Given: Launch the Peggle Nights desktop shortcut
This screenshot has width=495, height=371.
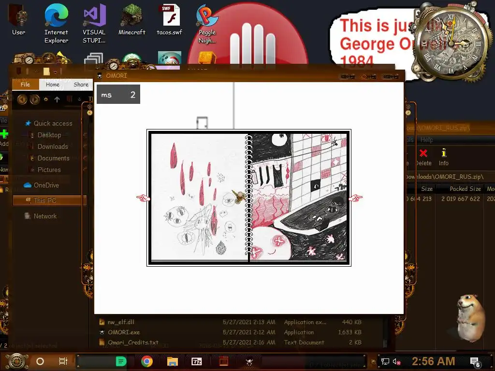Looking at the screenshot, I should pyautogui.click(x=207, y=23).
